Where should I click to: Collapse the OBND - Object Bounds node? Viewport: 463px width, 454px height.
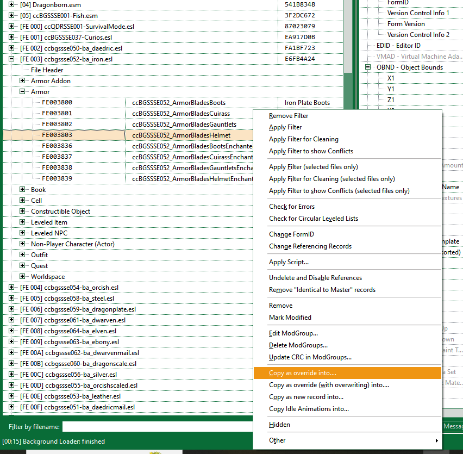(x=368, y=67)
